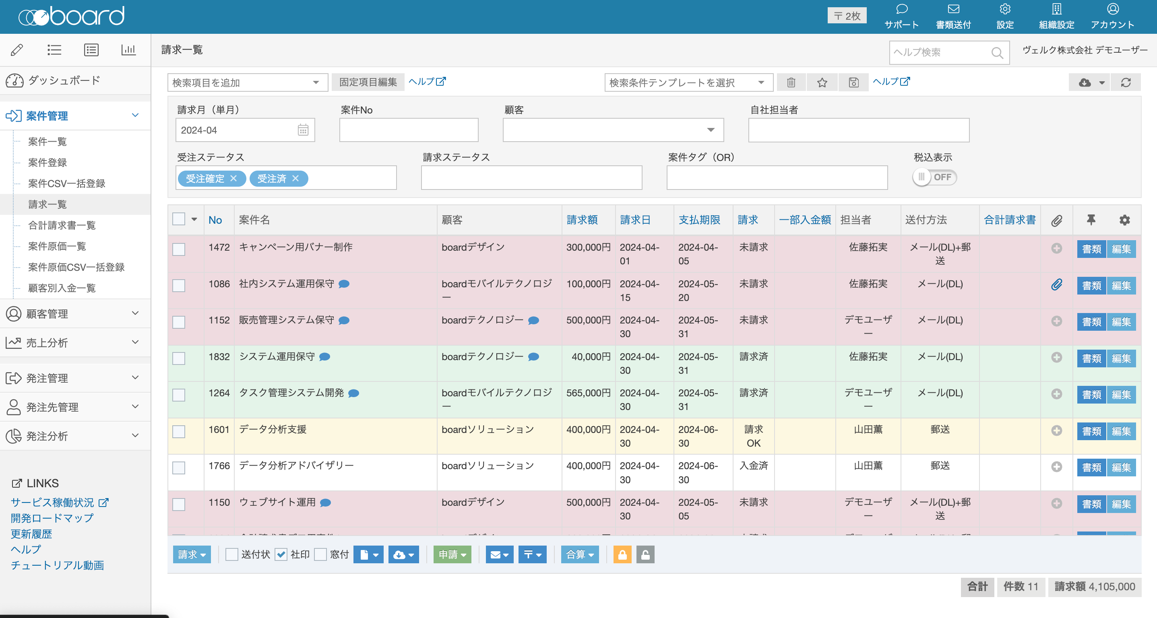Screen dimensions: 1157x618
Task: Click the 固定項目編集 button
Action: pyautogui.click(x=368, y=82)
